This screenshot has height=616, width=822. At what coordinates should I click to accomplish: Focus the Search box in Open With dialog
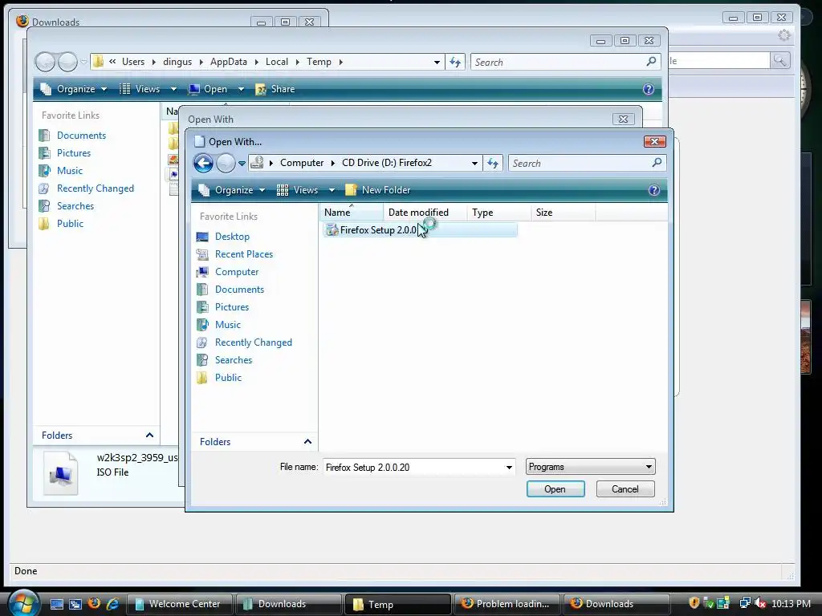point(580,164)
